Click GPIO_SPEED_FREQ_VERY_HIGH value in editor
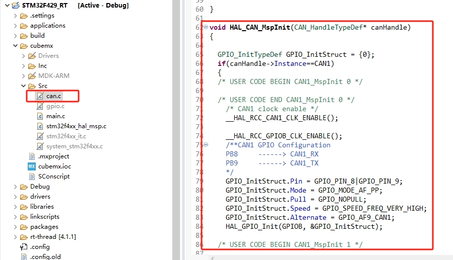This screenshot has width=453, height=260. [372, 208]
